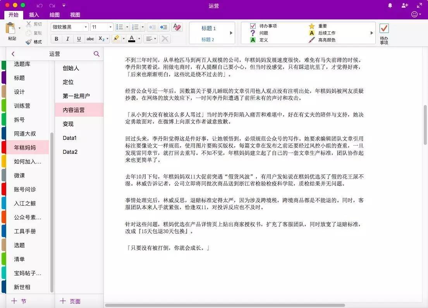Check the 待办事项 tag checkbox in tag list
The height and width of the screenshot is (308, 428).
(x=253, y=26)
